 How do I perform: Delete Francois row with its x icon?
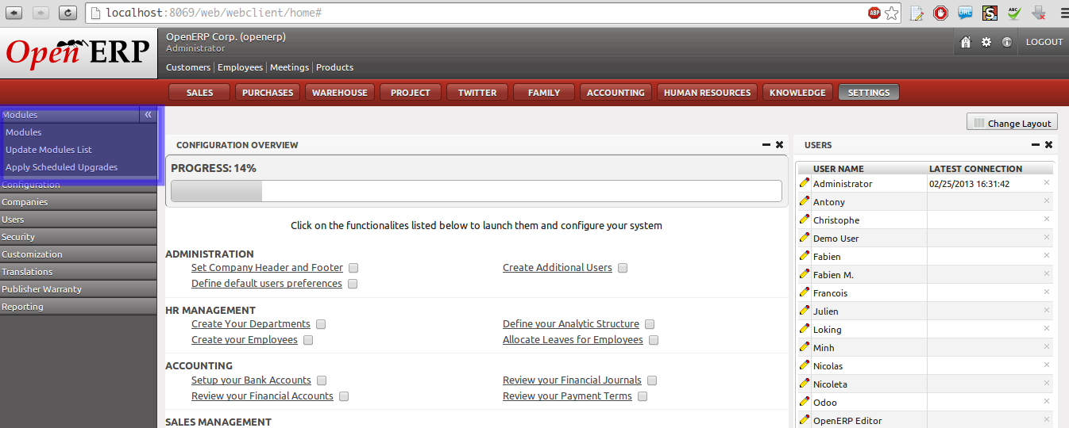(1046, 292)
